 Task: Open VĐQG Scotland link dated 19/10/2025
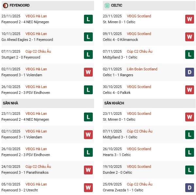(139, 167)
